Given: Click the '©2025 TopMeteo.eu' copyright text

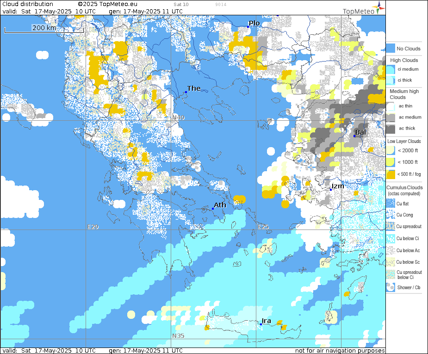Looking at the screenshot, I should (107, 4).
